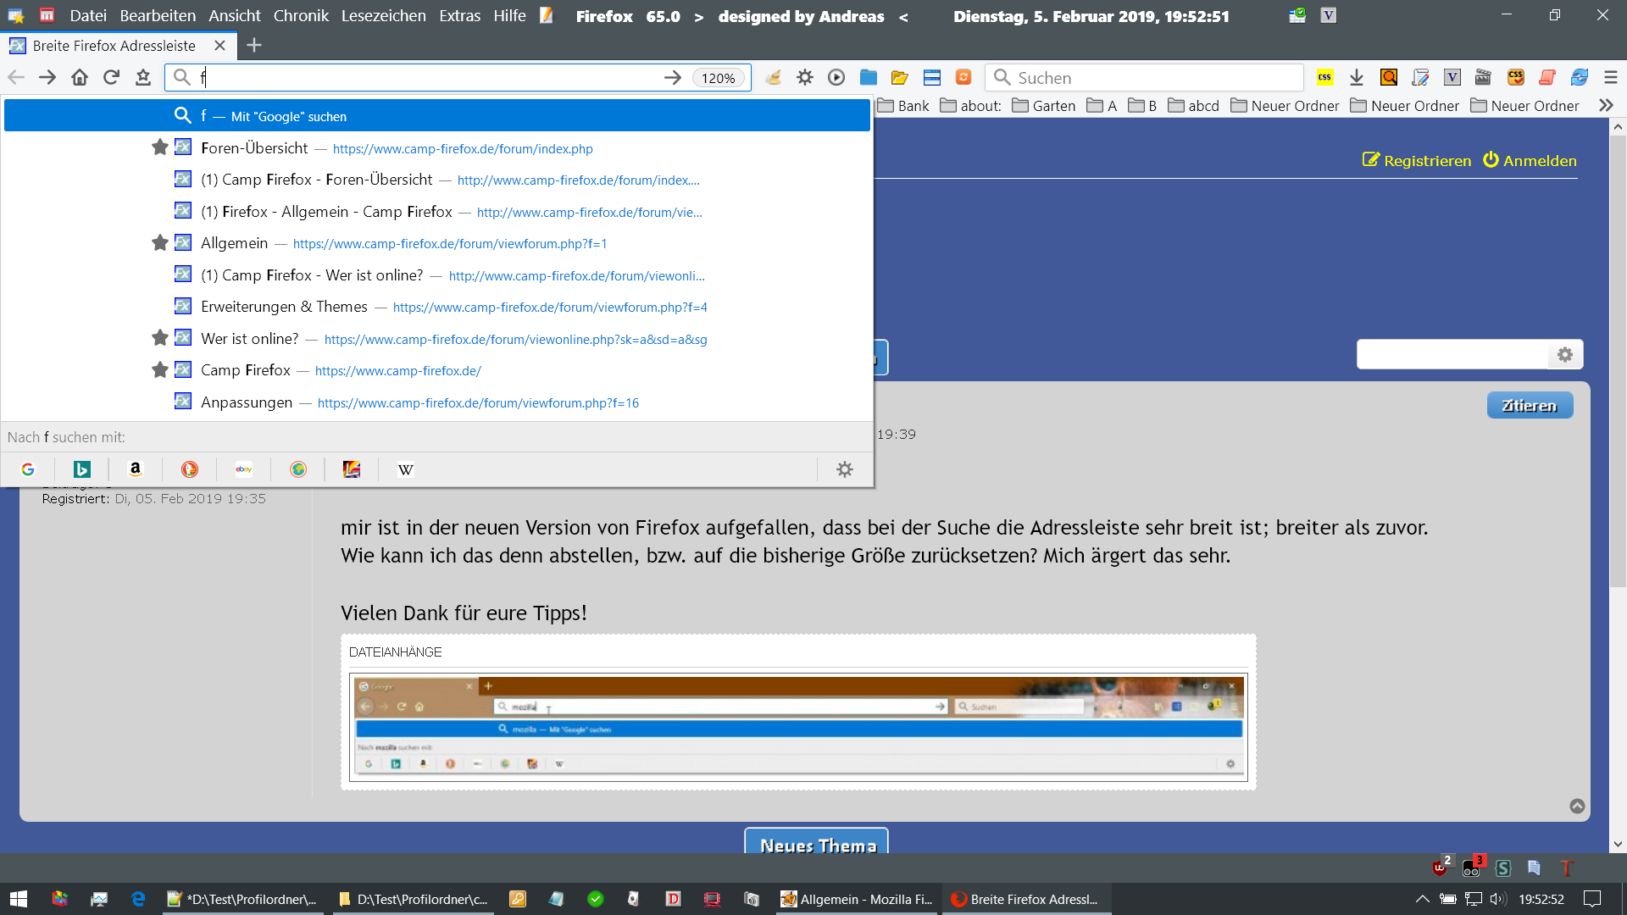Expand hidden bookmarks toolbar overflow chevron

(x=1606, y=105)
